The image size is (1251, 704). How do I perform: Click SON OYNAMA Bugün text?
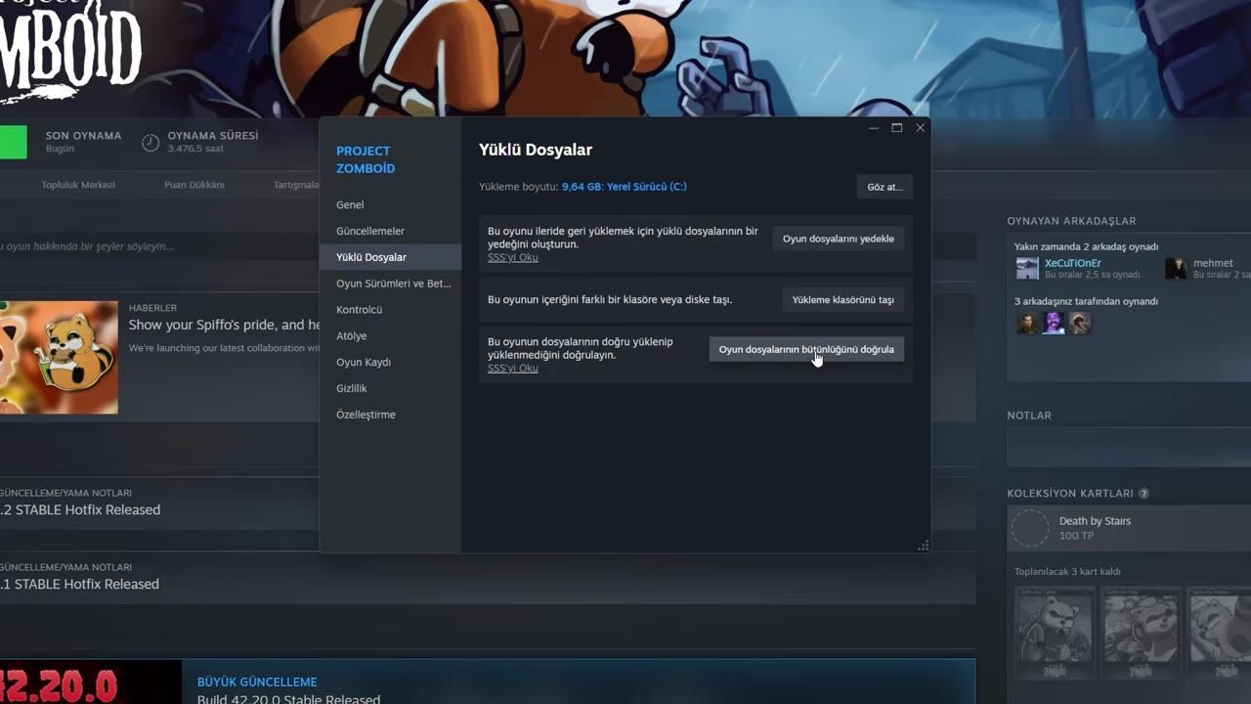(83, 142)
